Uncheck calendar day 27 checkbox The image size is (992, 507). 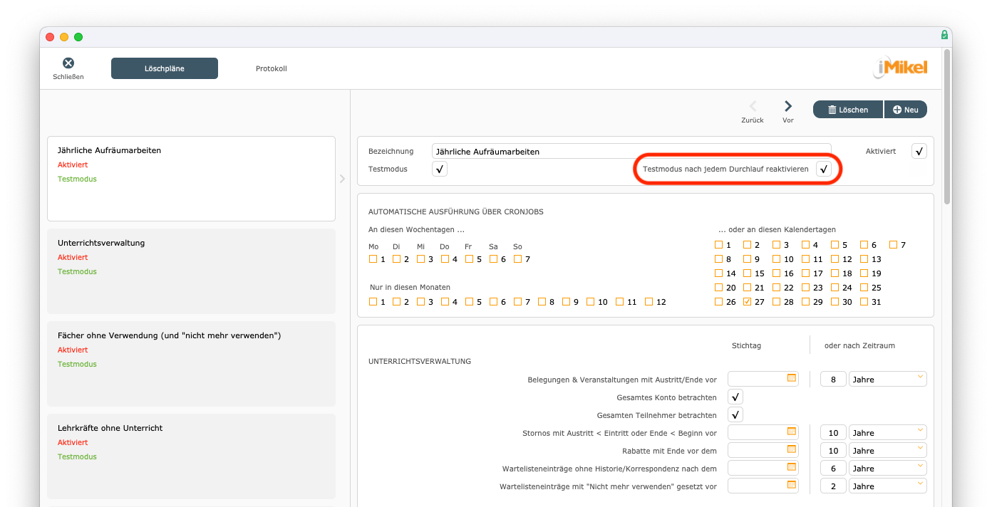pos(747,301)
